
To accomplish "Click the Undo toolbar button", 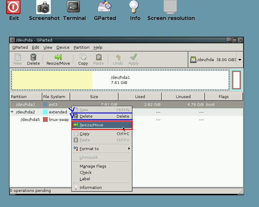I will [118, 59].
